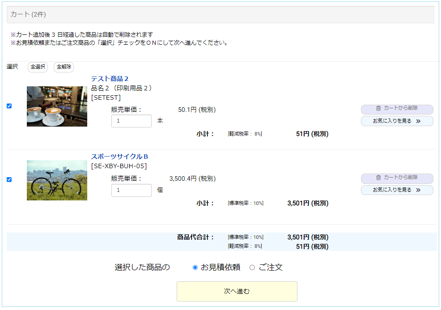
Task: Uncheck the テスト商品2 selection checkbox
Action: pos(9,106)
